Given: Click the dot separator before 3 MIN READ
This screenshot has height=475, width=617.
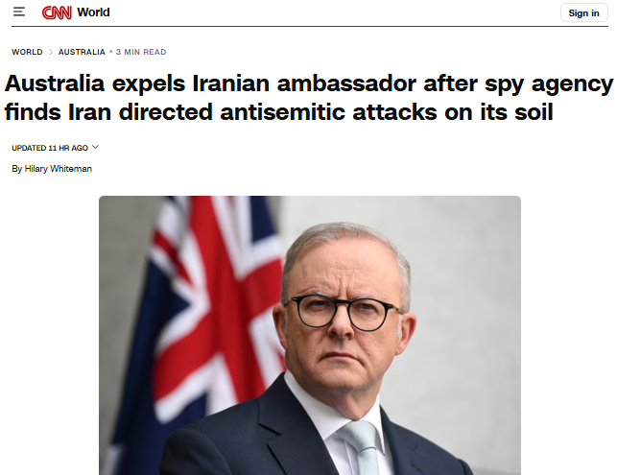Looking at the screenshot, I should click(x=111, y=52).
